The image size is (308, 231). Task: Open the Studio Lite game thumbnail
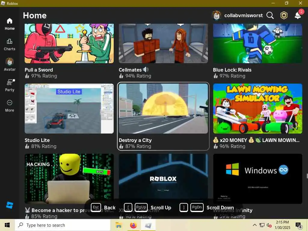(x=69, y=109)
